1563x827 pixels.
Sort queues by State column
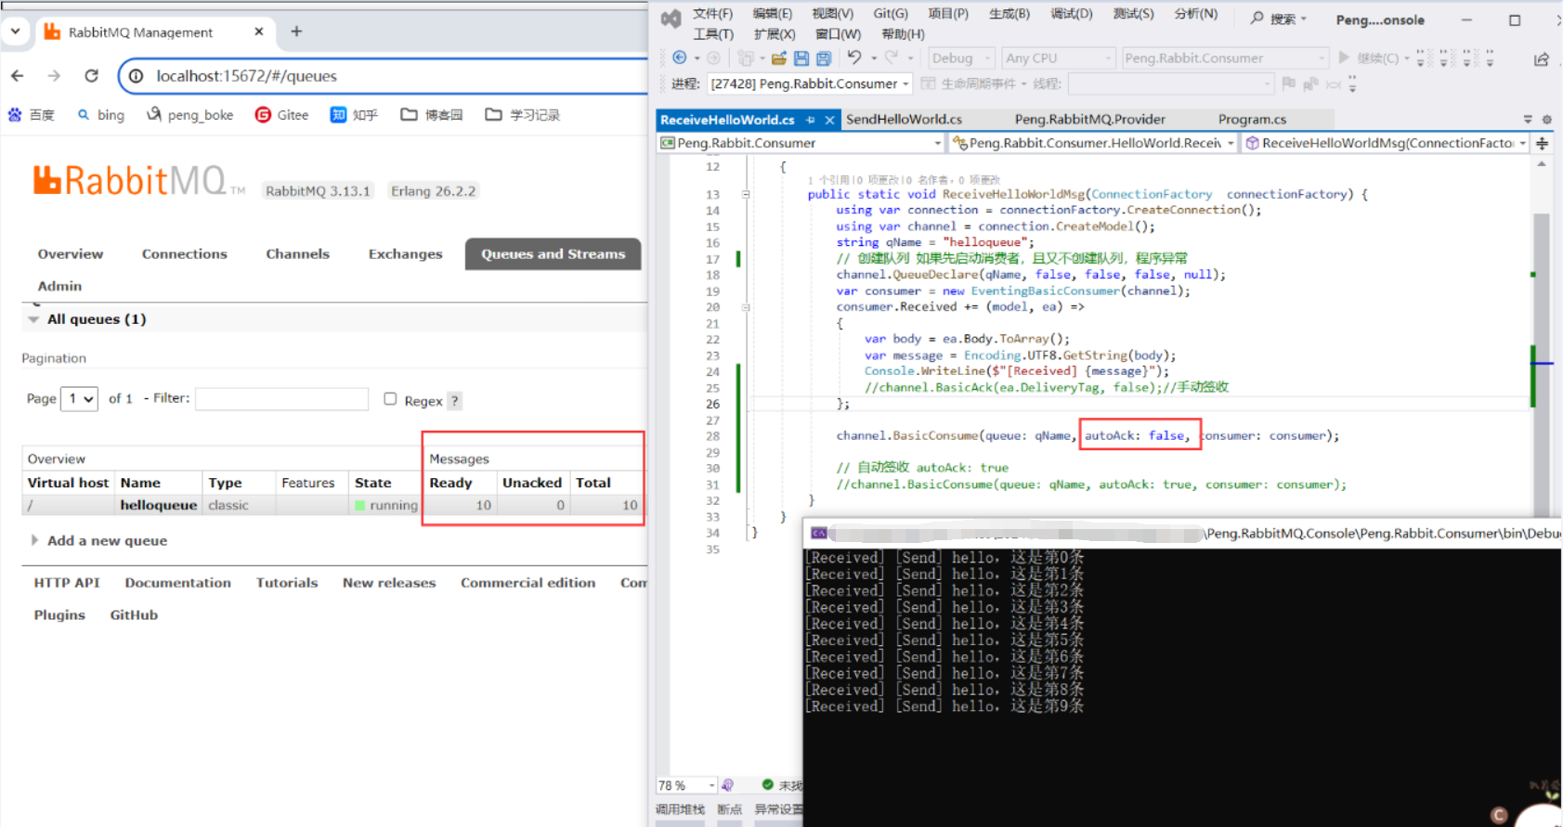(372, 484)
